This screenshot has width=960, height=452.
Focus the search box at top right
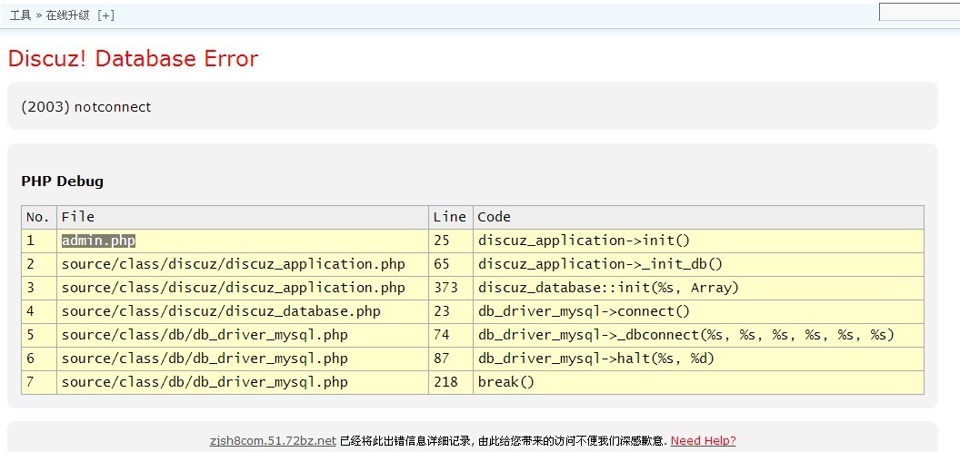tap(919, 12)
